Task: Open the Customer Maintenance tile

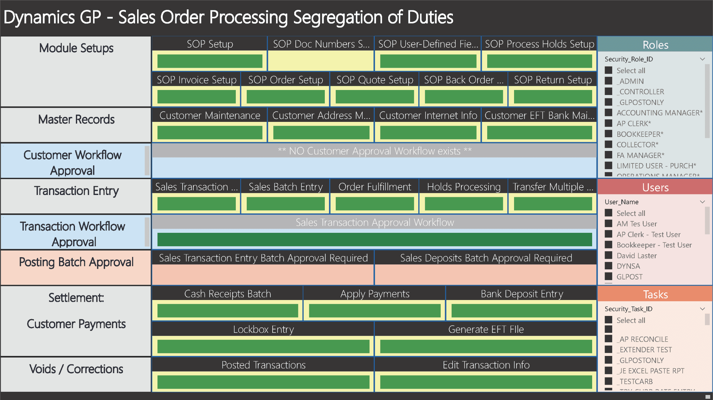Action: (x=210, y=116)
